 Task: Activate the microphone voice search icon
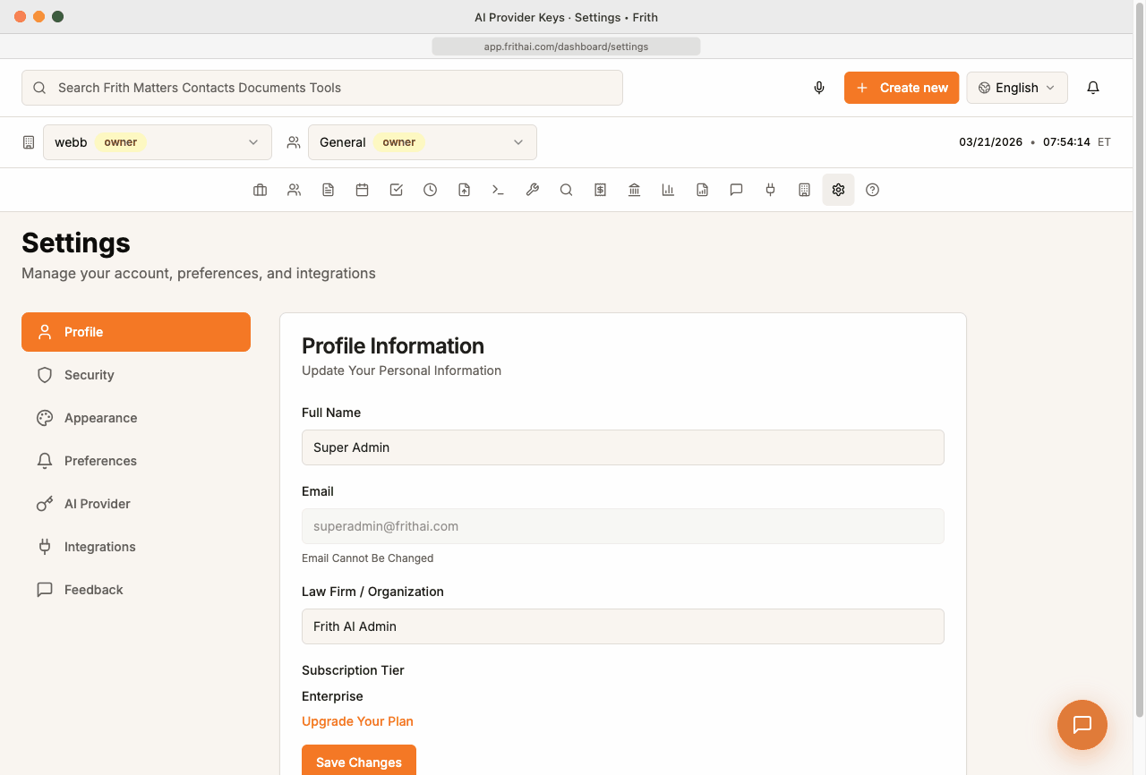tap(818, 87)
